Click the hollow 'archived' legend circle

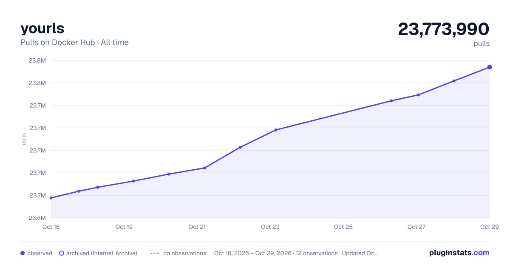(x=61, y=253)
